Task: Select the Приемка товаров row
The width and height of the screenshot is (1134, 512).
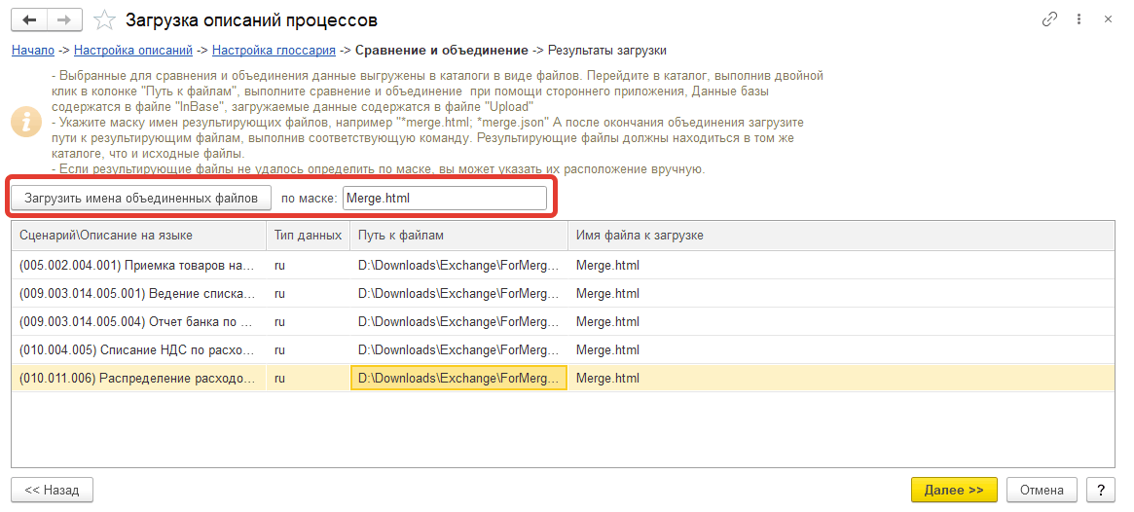Action: tap(136, 266)
